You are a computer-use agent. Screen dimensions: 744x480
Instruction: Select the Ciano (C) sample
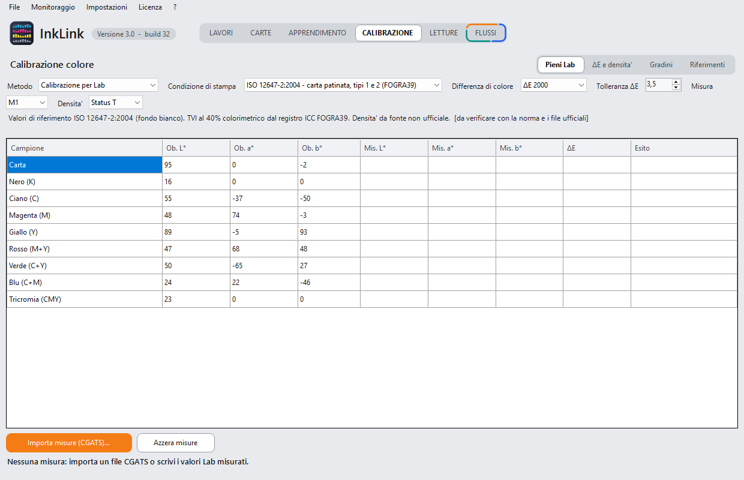tap(85, 199)
